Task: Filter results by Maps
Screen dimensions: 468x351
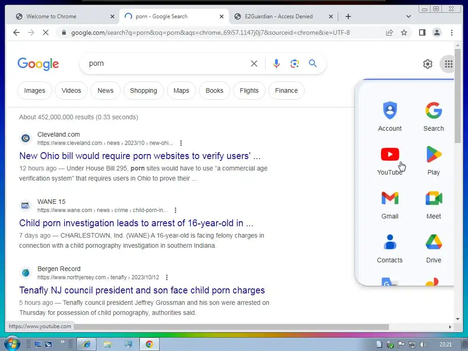Action: pos(181,90)
